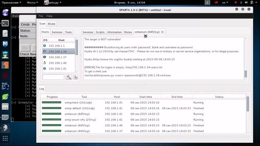Screen dimensions: 260x146
Task: Select smbenum row for 192.168.1.37
Action: pyautogui.click(x=143, y=131)
